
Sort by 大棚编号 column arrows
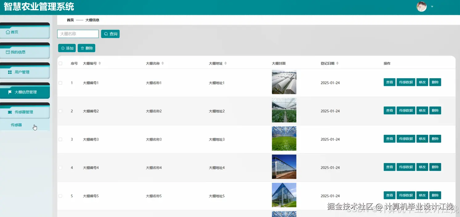[100, 63]
